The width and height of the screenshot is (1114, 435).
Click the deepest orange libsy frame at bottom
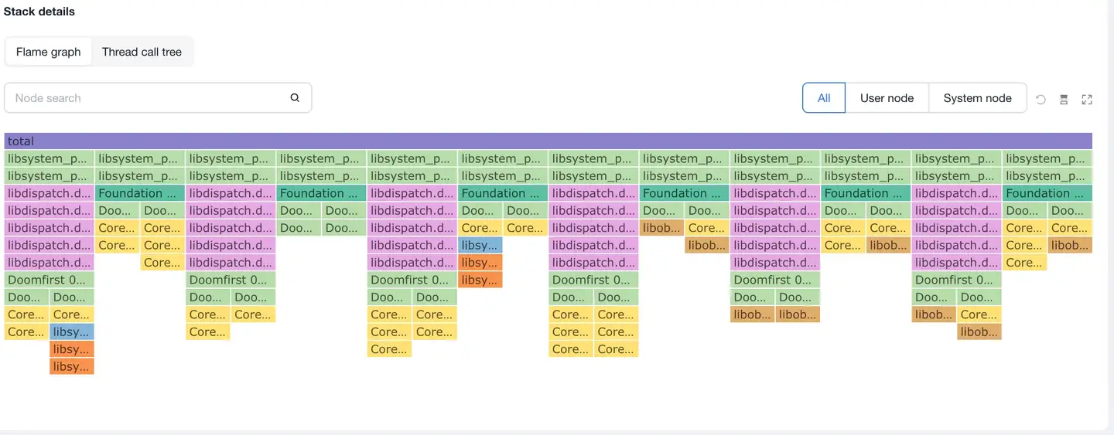tap(71, 366)
